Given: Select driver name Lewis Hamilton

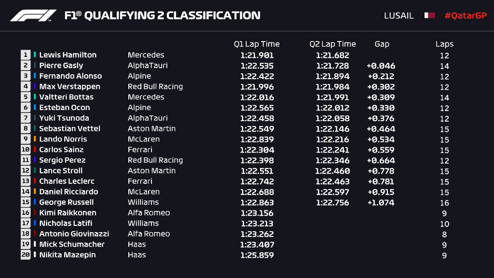Looking at the screenshot, I should pos(68,55).
